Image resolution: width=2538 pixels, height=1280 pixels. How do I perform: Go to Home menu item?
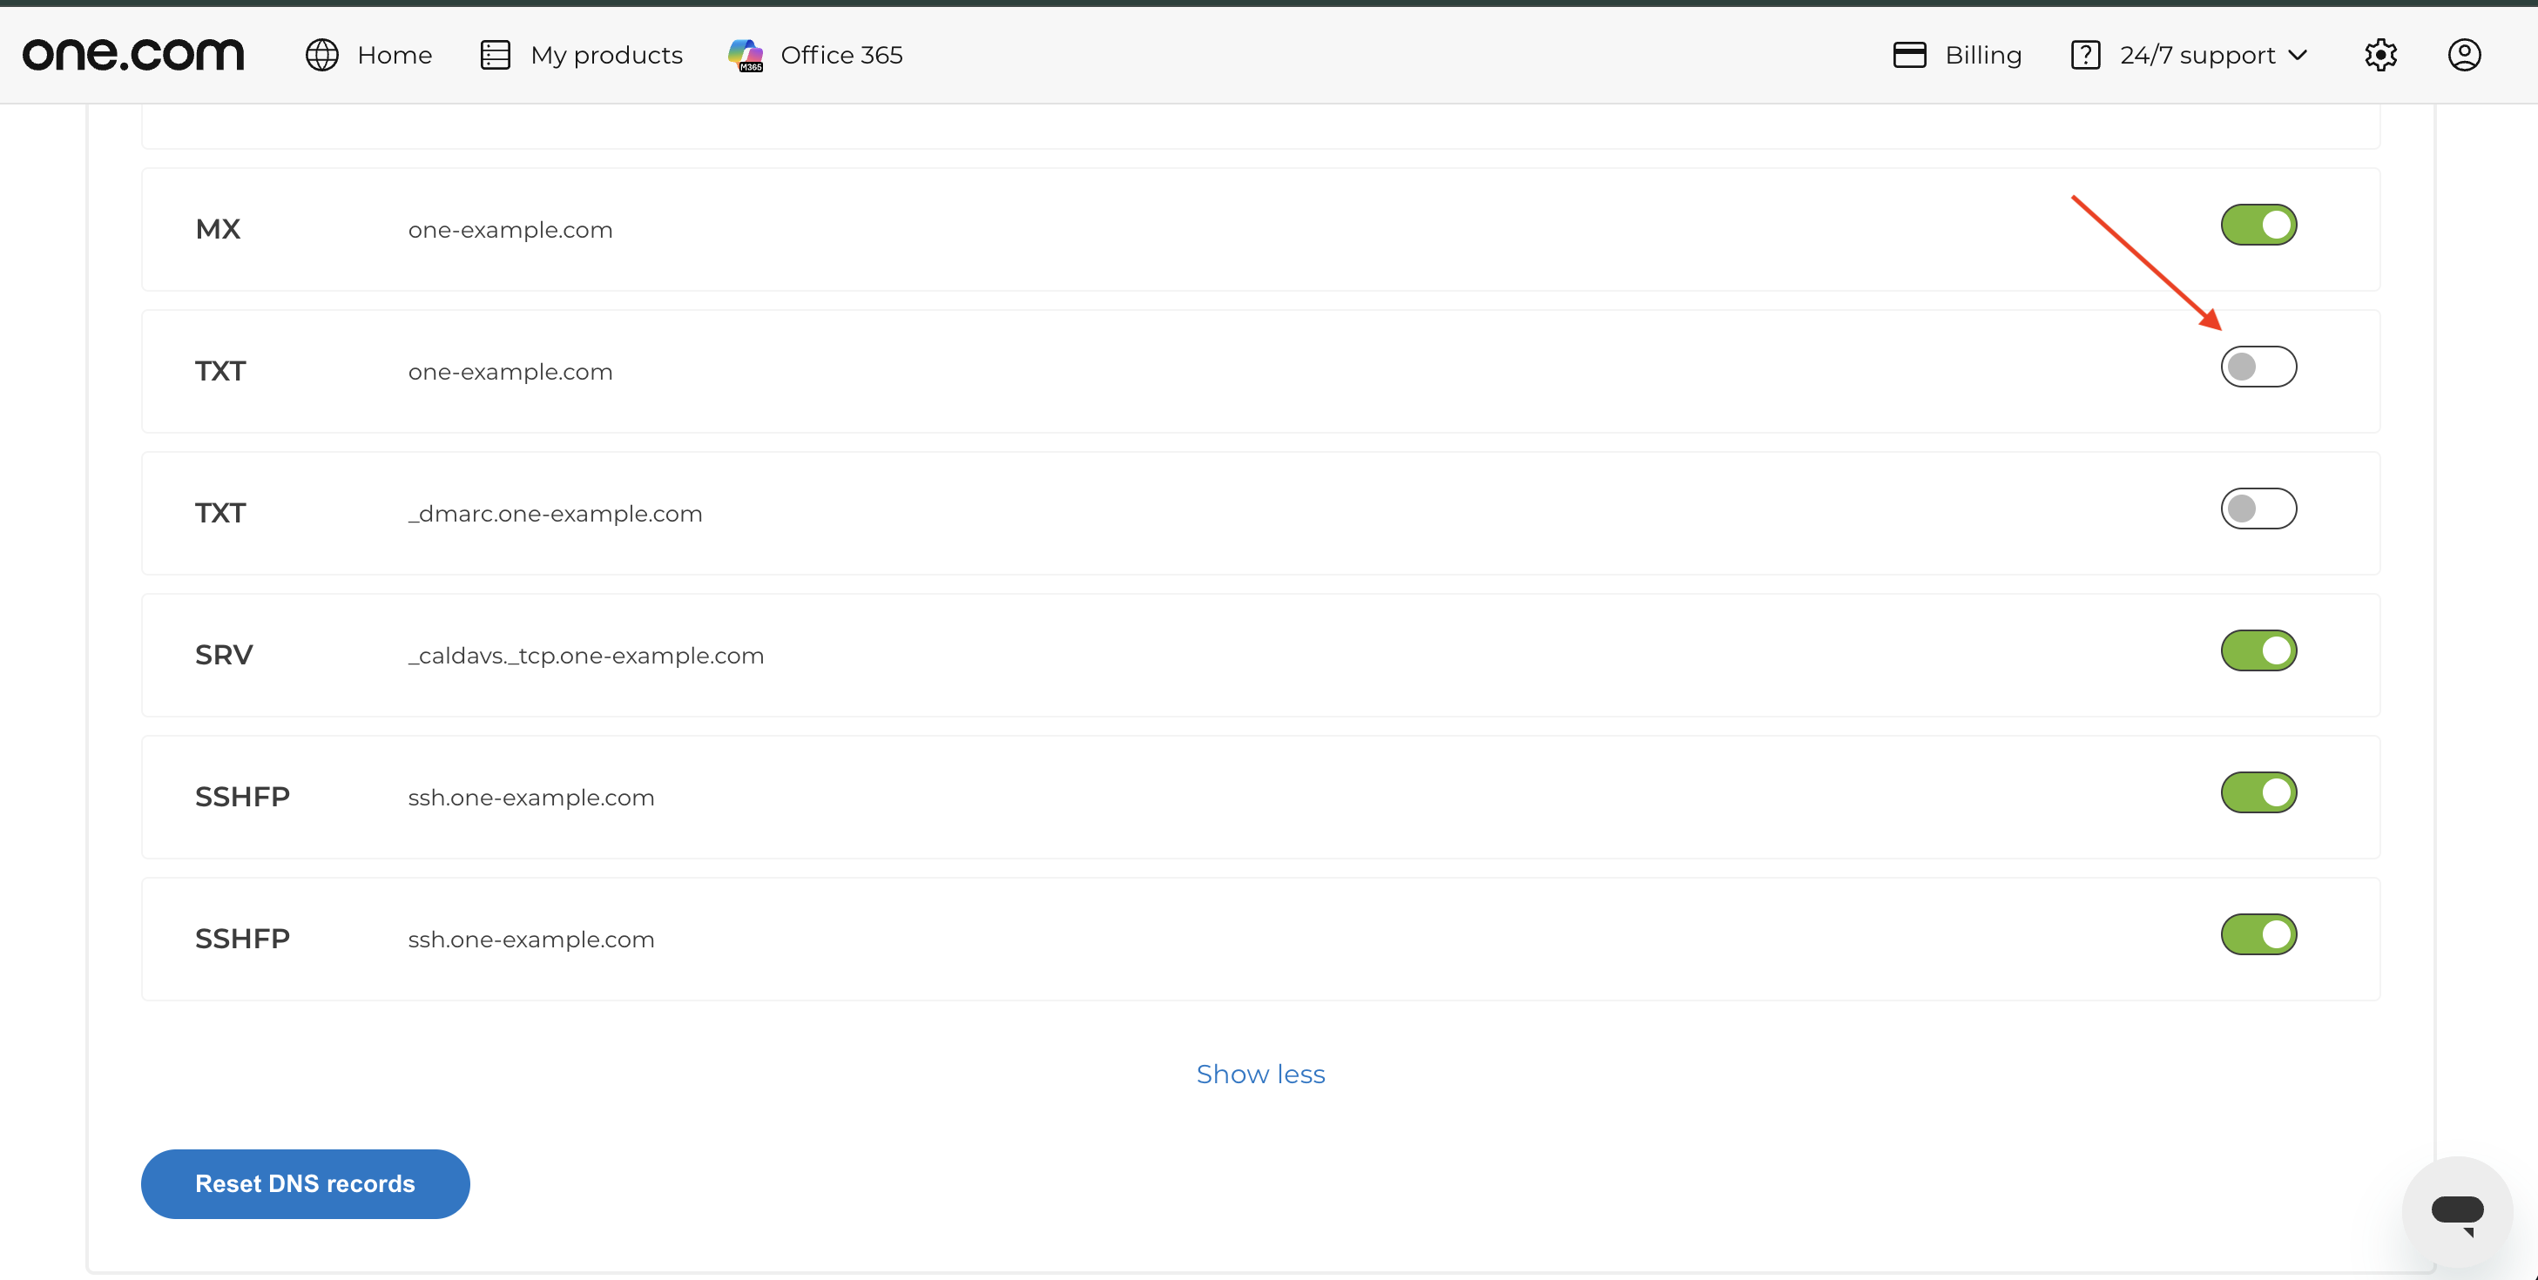pyautogui.click(x=394, y=55)
